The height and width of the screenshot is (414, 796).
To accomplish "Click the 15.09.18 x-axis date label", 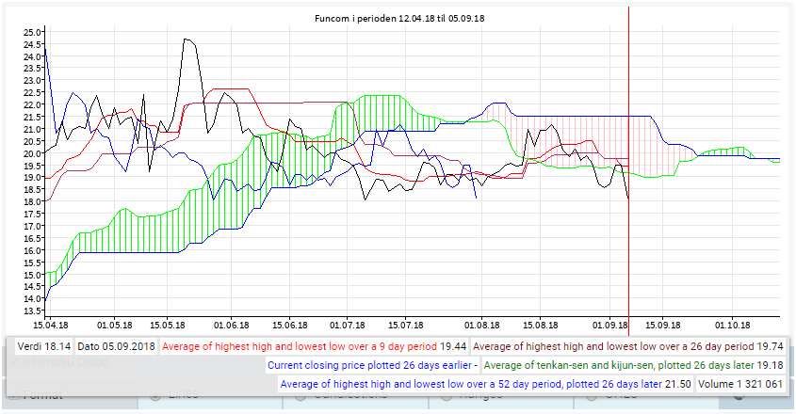I will point(663,326).
